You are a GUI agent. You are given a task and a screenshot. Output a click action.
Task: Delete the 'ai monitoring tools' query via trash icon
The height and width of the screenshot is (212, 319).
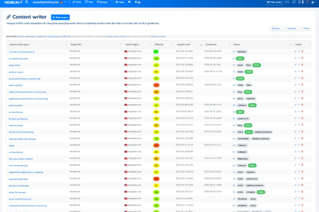coord(302,58)
